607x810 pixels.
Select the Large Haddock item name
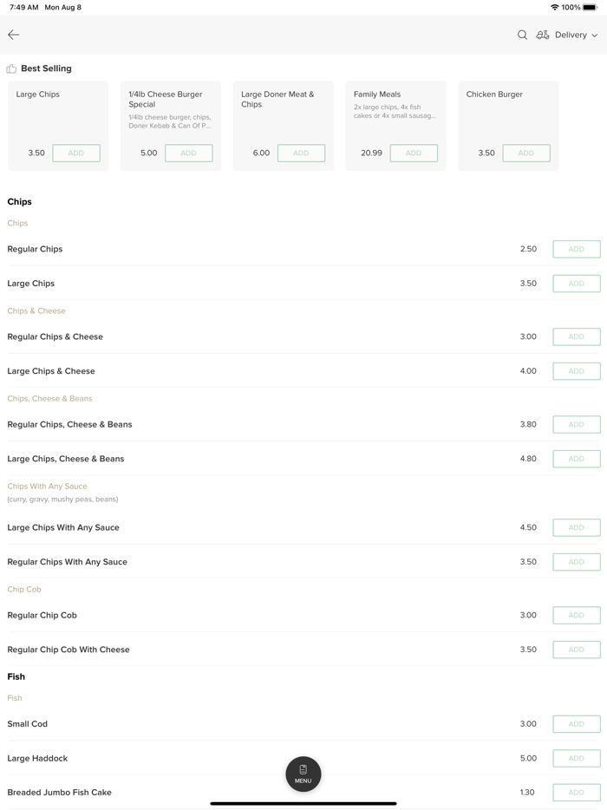pyautogui.click(x=37, y=758)
